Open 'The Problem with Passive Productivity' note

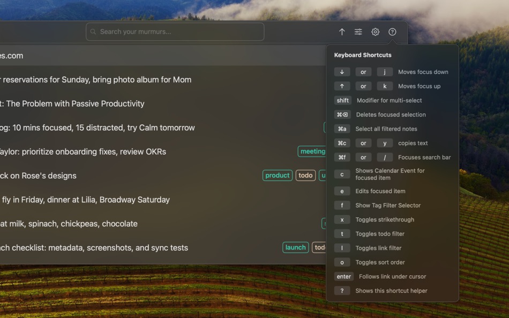(72, 104)
